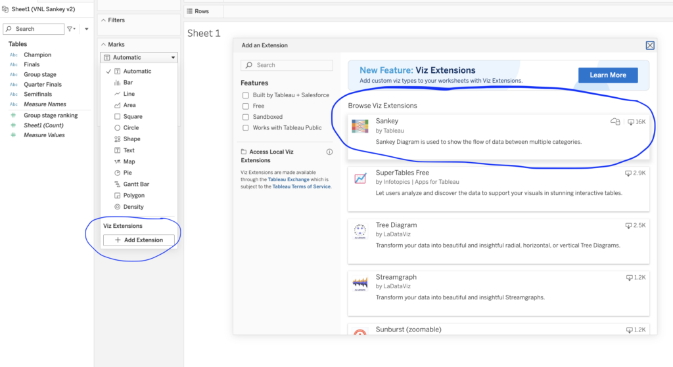Click the Streamgraph extension icon

tap(360, 283)
